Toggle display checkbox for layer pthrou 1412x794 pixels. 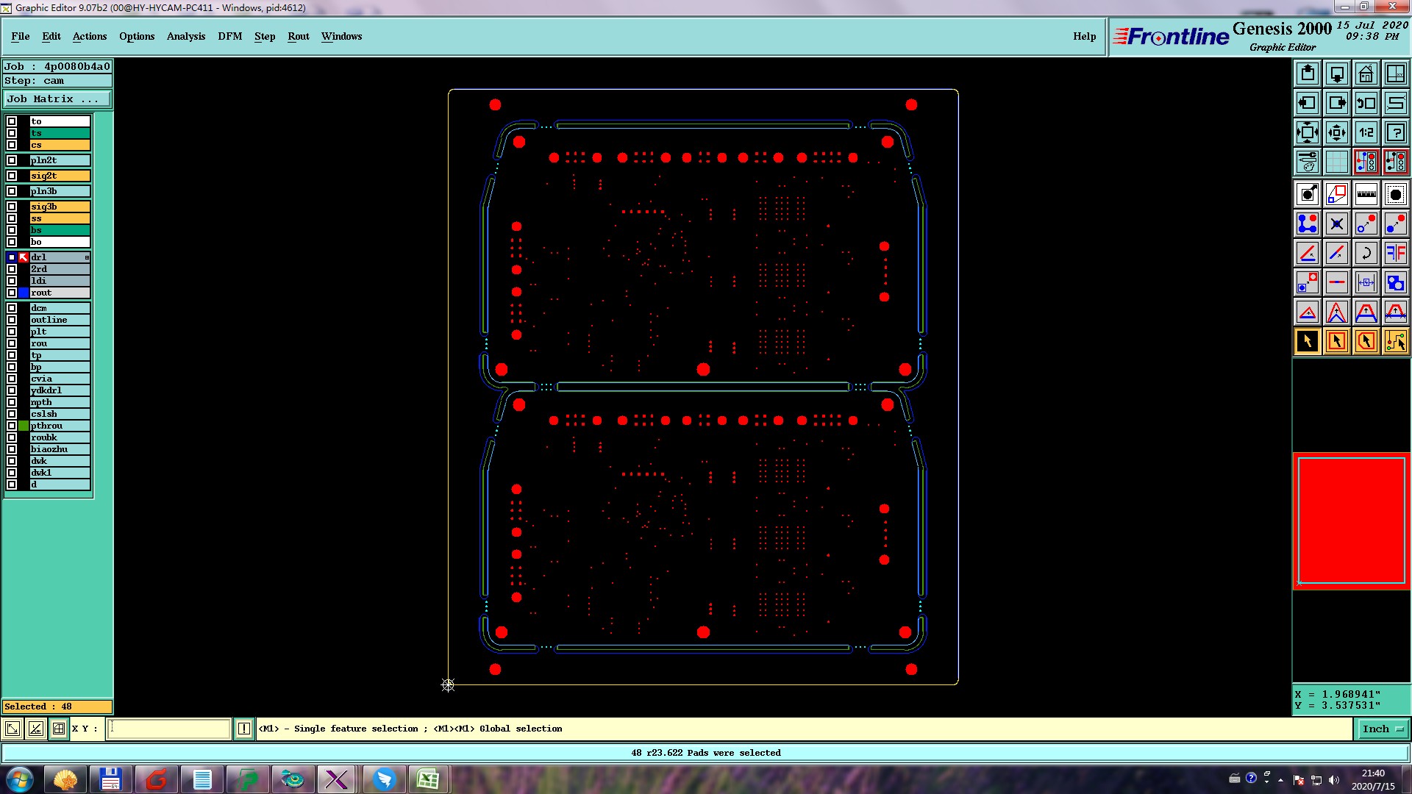pos(12,426)
